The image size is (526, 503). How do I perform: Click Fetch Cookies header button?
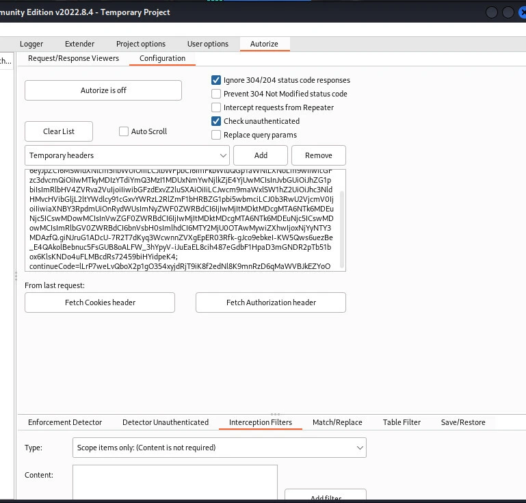[100, 302]
